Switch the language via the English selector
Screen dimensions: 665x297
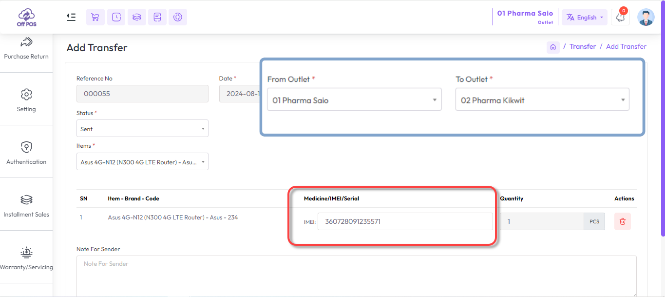(x=584, y=17)
